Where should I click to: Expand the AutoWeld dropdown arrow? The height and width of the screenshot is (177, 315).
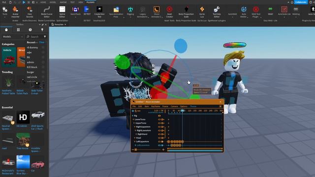tap(232, 17)
